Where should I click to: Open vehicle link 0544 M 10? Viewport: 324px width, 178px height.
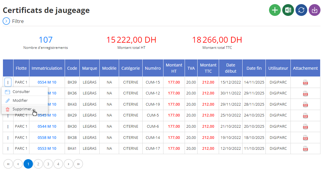tap(47, 126)
